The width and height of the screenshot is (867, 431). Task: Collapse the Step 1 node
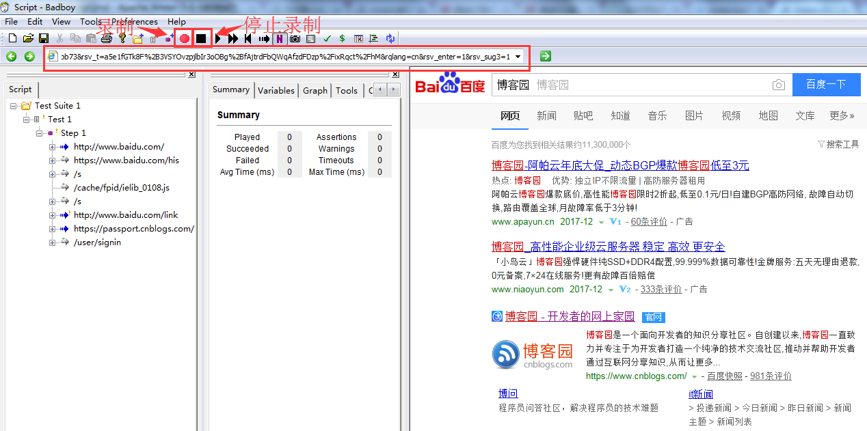[40, 133]
